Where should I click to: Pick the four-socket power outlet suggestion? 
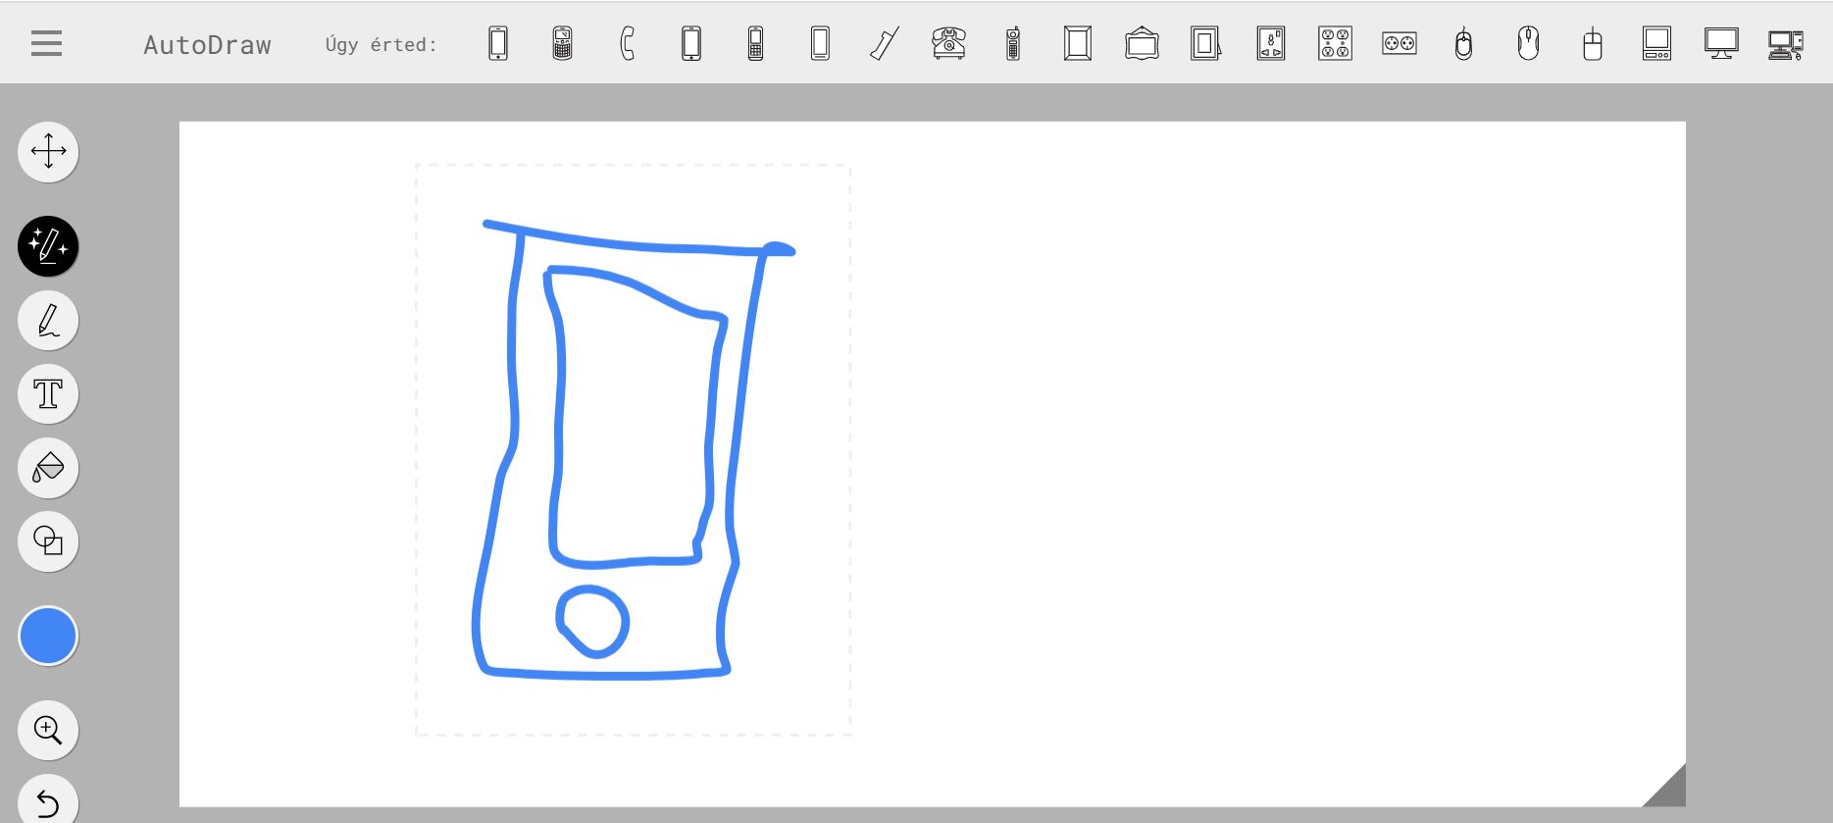click(1335, 44)
